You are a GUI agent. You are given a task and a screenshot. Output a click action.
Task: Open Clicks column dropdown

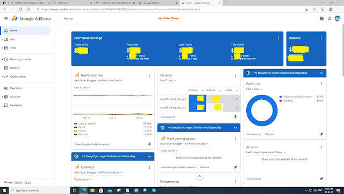(232, 90)
